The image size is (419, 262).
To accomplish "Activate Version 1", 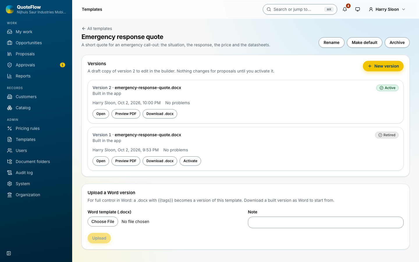I will point(190,161).
